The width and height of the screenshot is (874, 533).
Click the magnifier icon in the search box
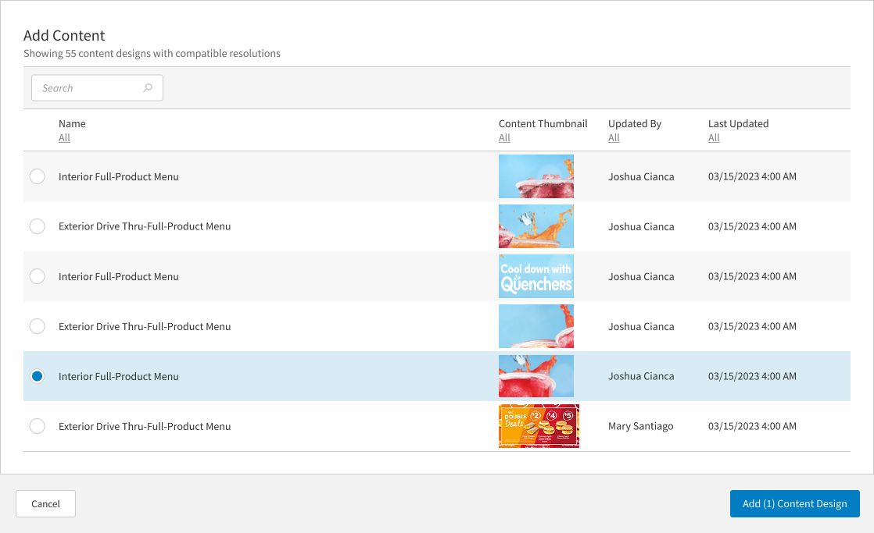[x=148, y=88]
